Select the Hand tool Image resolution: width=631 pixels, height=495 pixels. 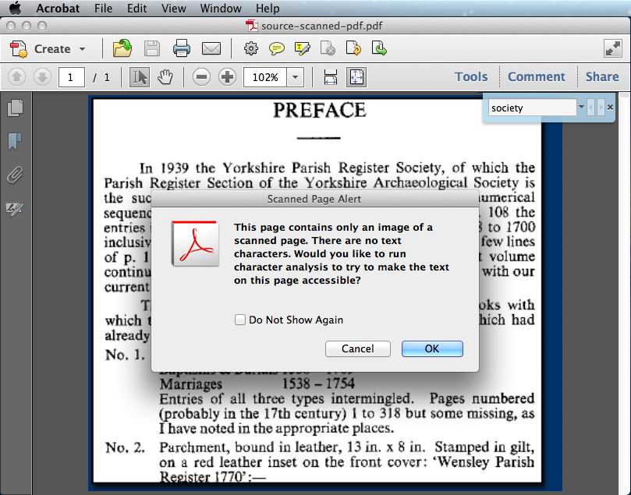pyautogui.click(x=165, y=77)
